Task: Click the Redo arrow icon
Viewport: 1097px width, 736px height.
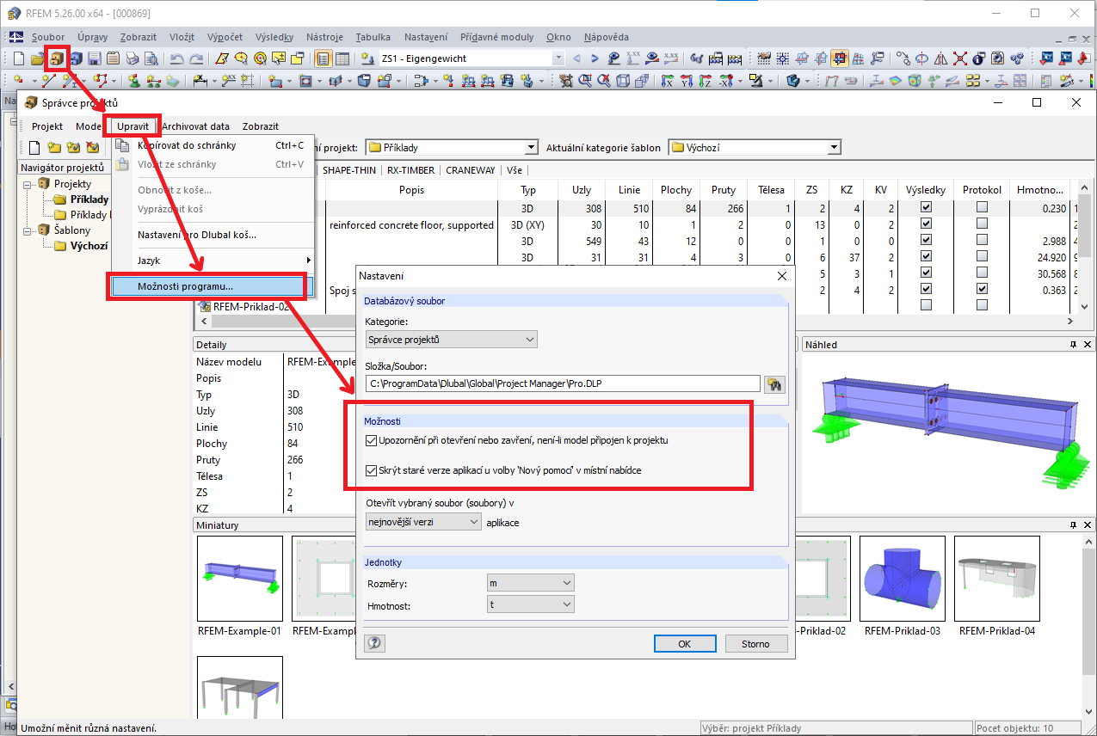Action: (196, 58)
